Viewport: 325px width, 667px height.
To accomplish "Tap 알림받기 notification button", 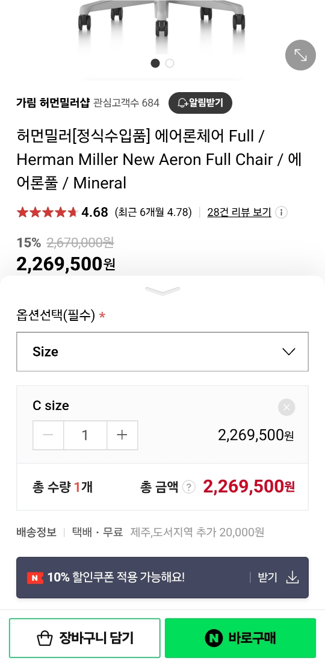I will 200,103.
